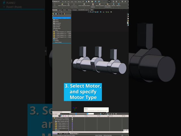Image resolution: width=181 pixels, height=136 pixels.
Task: Click the New document icon
Action: tap(89, 1)
